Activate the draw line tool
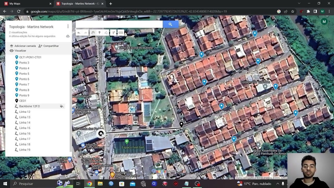 106,33
